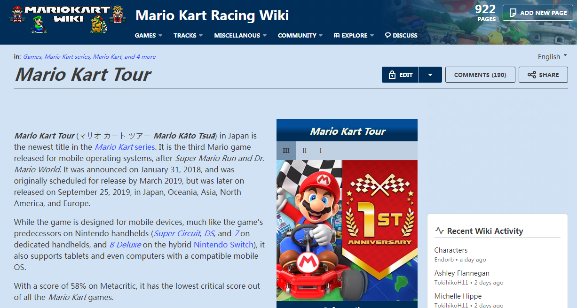Click the Recent Wiki Activity heading
This screenshot has width=577, height=308.
[x=485, y=231]
